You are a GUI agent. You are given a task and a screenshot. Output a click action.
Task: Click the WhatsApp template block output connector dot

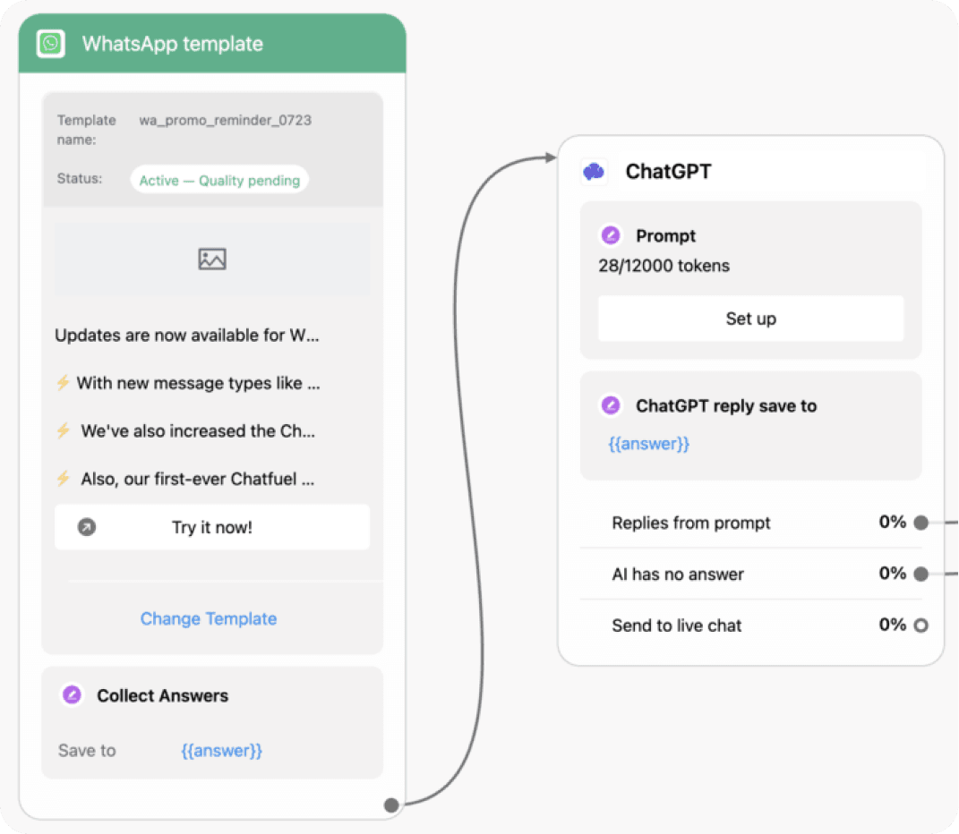391,804
